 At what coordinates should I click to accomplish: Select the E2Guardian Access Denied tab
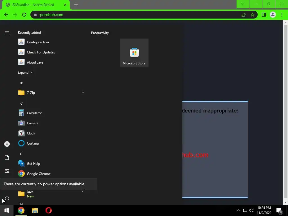[x=33, y=5]
